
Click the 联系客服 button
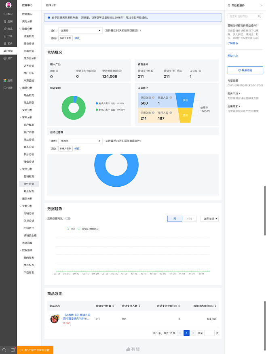point(245,70)
